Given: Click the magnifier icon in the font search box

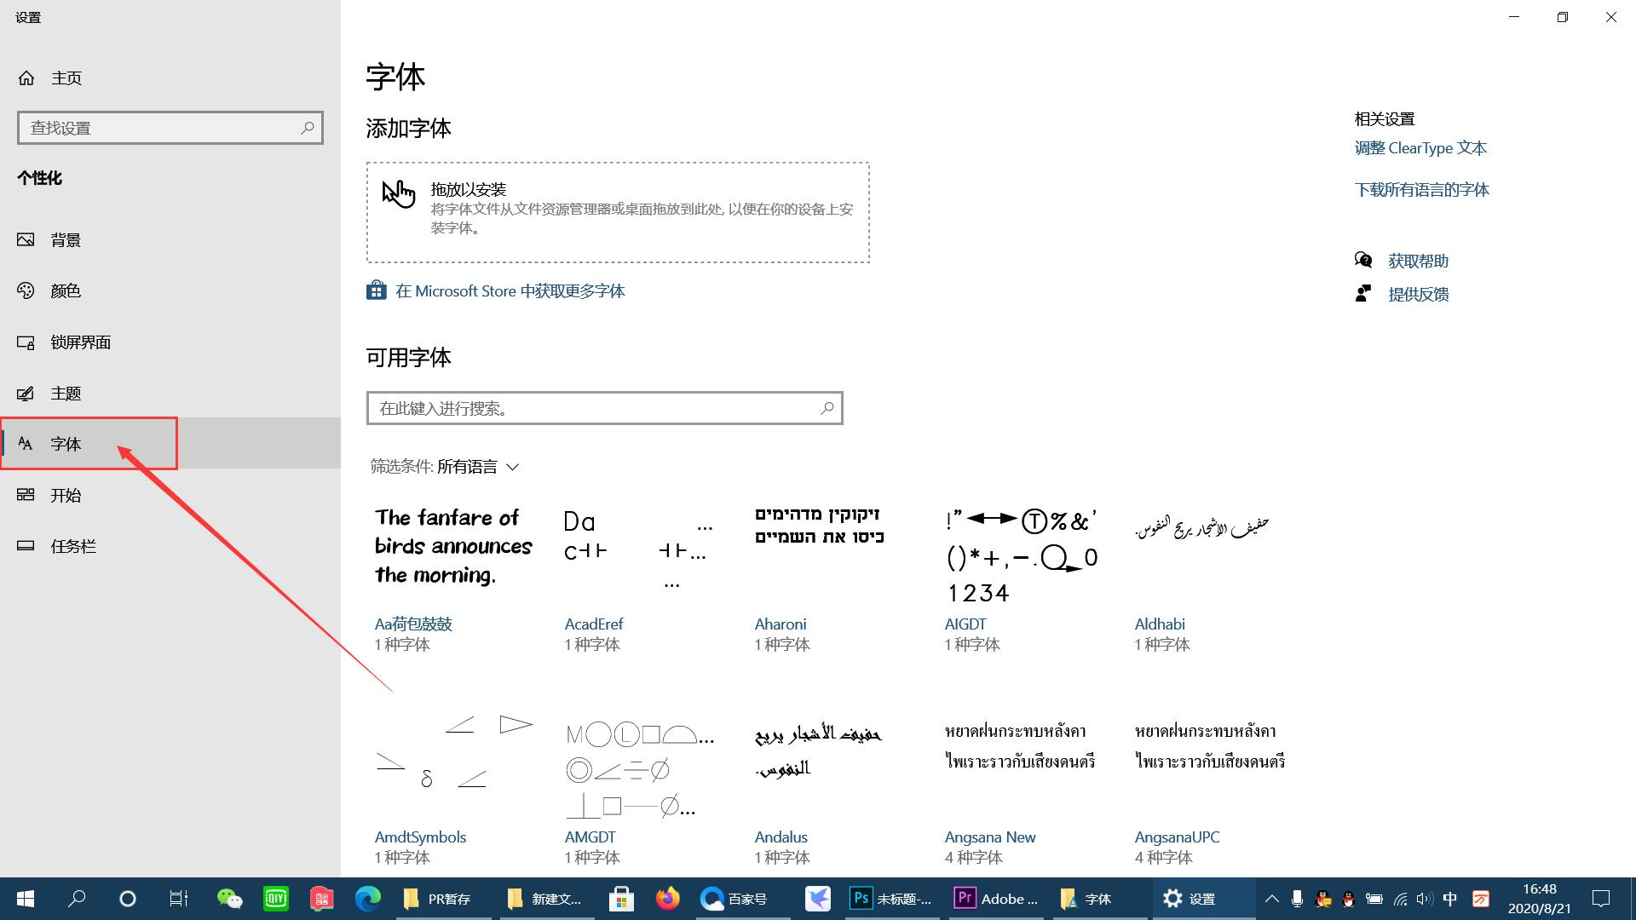Looking at the screenshot, I should click(826, 408).
